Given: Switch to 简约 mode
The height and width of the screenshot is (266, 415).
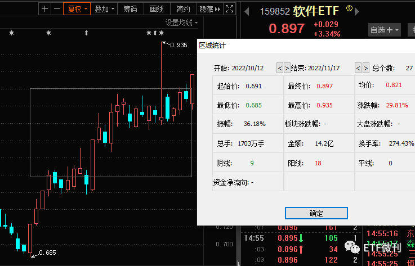Looking at the screenshot, I should (184, 9).
